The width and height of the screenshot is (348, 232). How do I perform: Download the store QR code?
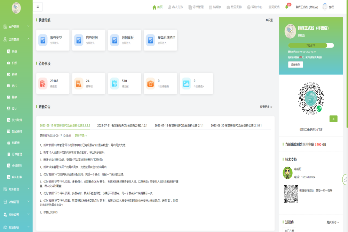click(333, 119)
